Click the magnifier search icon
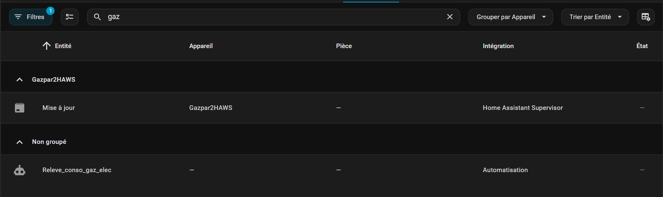 pyautogui.click(x=97, y=17)
